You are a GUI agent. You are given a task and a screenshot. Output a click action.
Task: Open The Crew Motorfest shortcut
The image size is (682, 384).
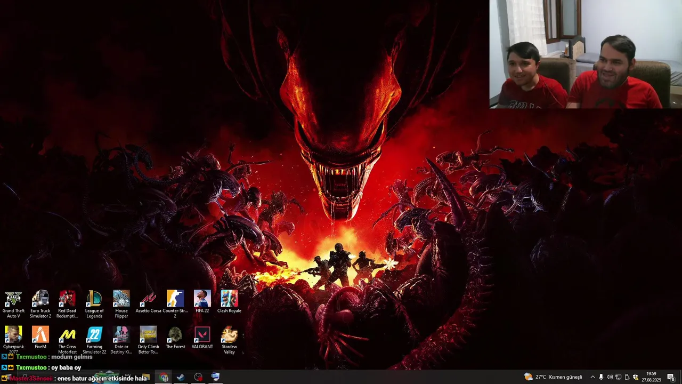point(67,340)
